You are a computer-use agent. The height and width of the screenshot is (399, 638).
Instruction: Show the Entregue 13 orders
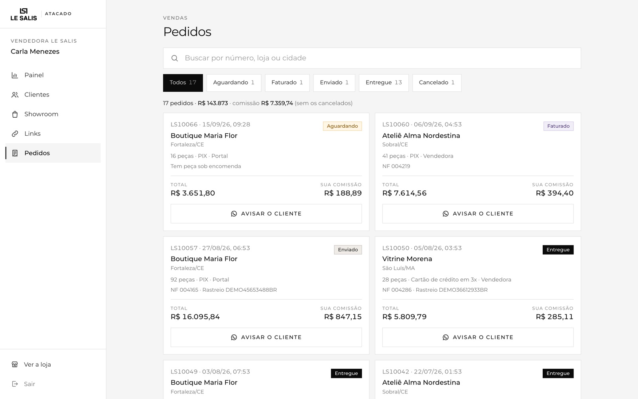[x=384, y=83]
